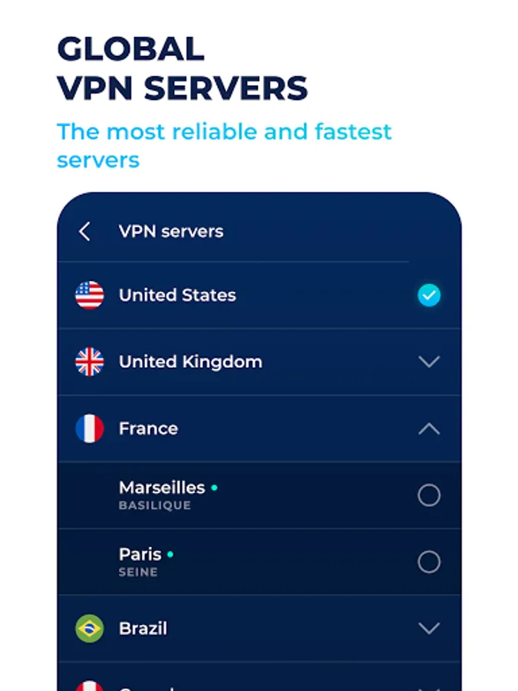Select the Paris server radio button
The width and height of the screenshot is (518, 691).
(429, 562)
